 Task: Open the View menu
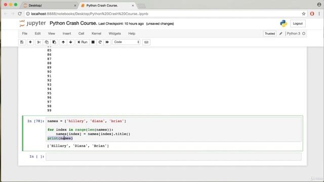click(52, 33)
